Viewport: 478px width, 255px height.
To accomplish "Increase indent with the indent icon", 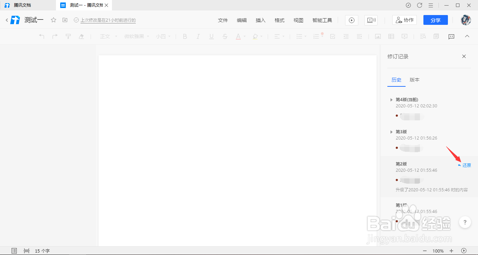I will click(x=359, y=36).
